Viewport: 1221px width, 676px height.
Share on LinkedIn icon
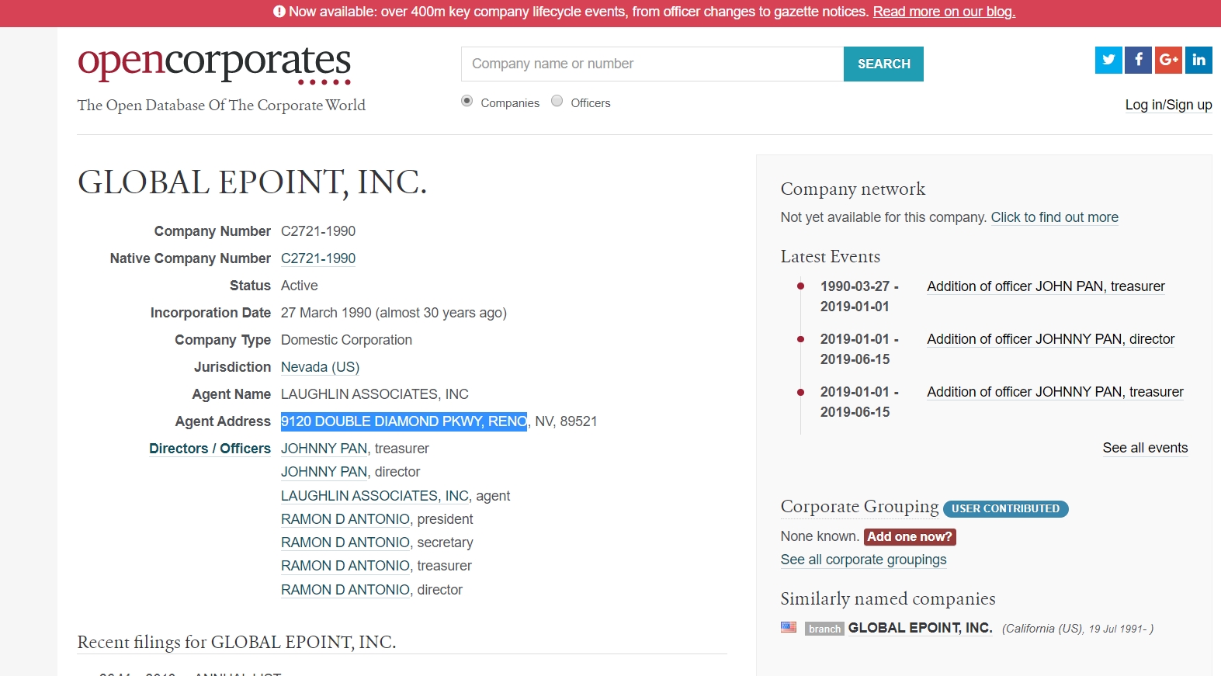[1198, 60]
